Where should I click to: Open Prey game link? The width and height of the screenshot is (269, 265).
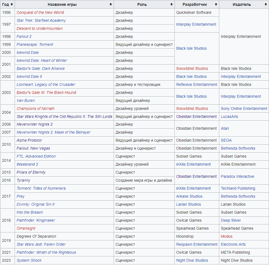[x=20, y=196]
